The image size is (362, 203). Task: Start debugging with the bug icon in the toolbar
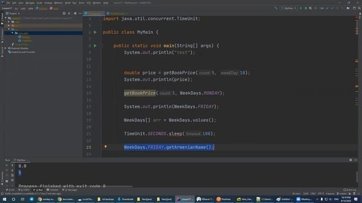click(x=305, y=8)
